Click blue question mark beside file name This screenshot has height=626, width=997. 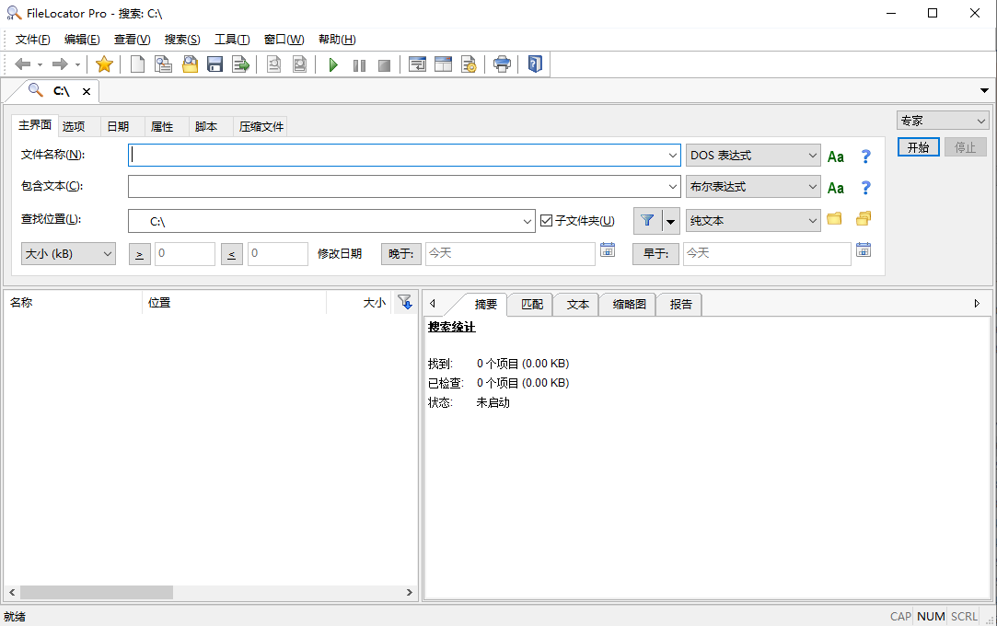865,156
